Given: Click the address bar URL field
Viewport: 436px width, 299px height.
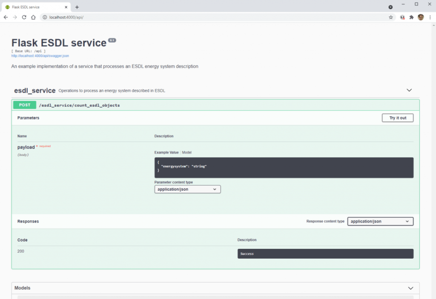Looking at the screenshot, I should (217, 17).
